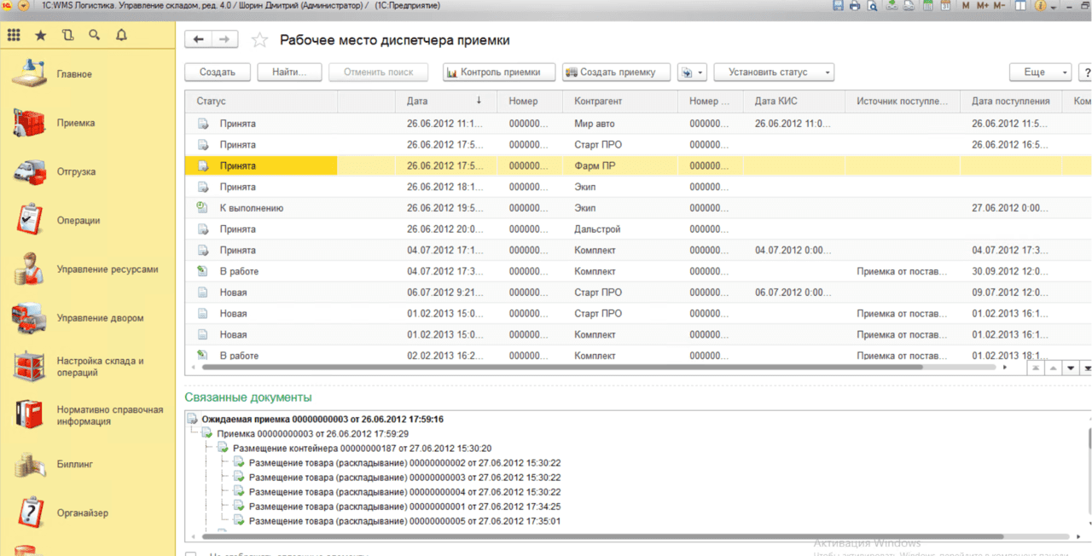Click the Save floppy disk icon

[x=839, y=5]
